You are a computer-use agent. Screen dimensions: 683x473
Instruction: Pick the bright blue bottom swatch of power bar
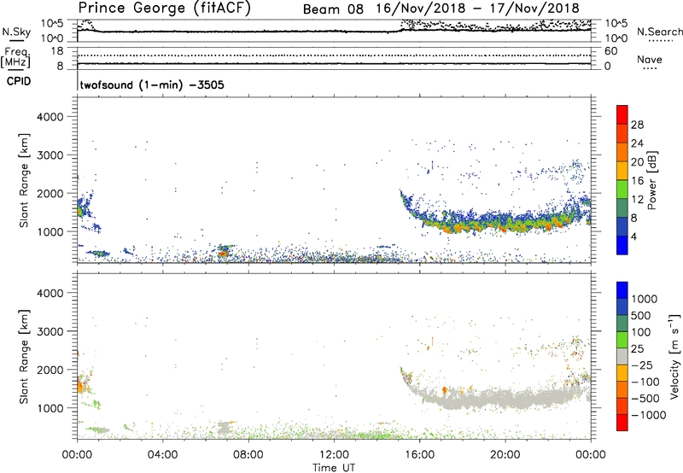pyautogui.click(x=622, y=246)
